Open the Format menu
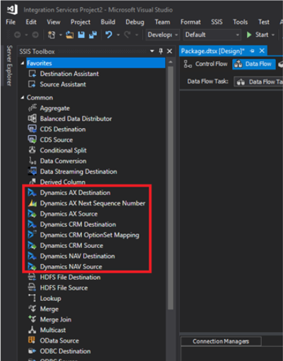Viewport: 283px width, 361px height. tap(191, 22)
